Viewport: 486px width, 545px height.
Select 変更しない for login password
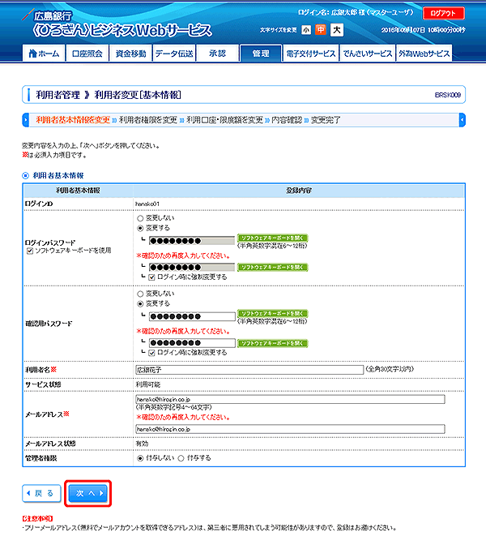tap(140, 218)
